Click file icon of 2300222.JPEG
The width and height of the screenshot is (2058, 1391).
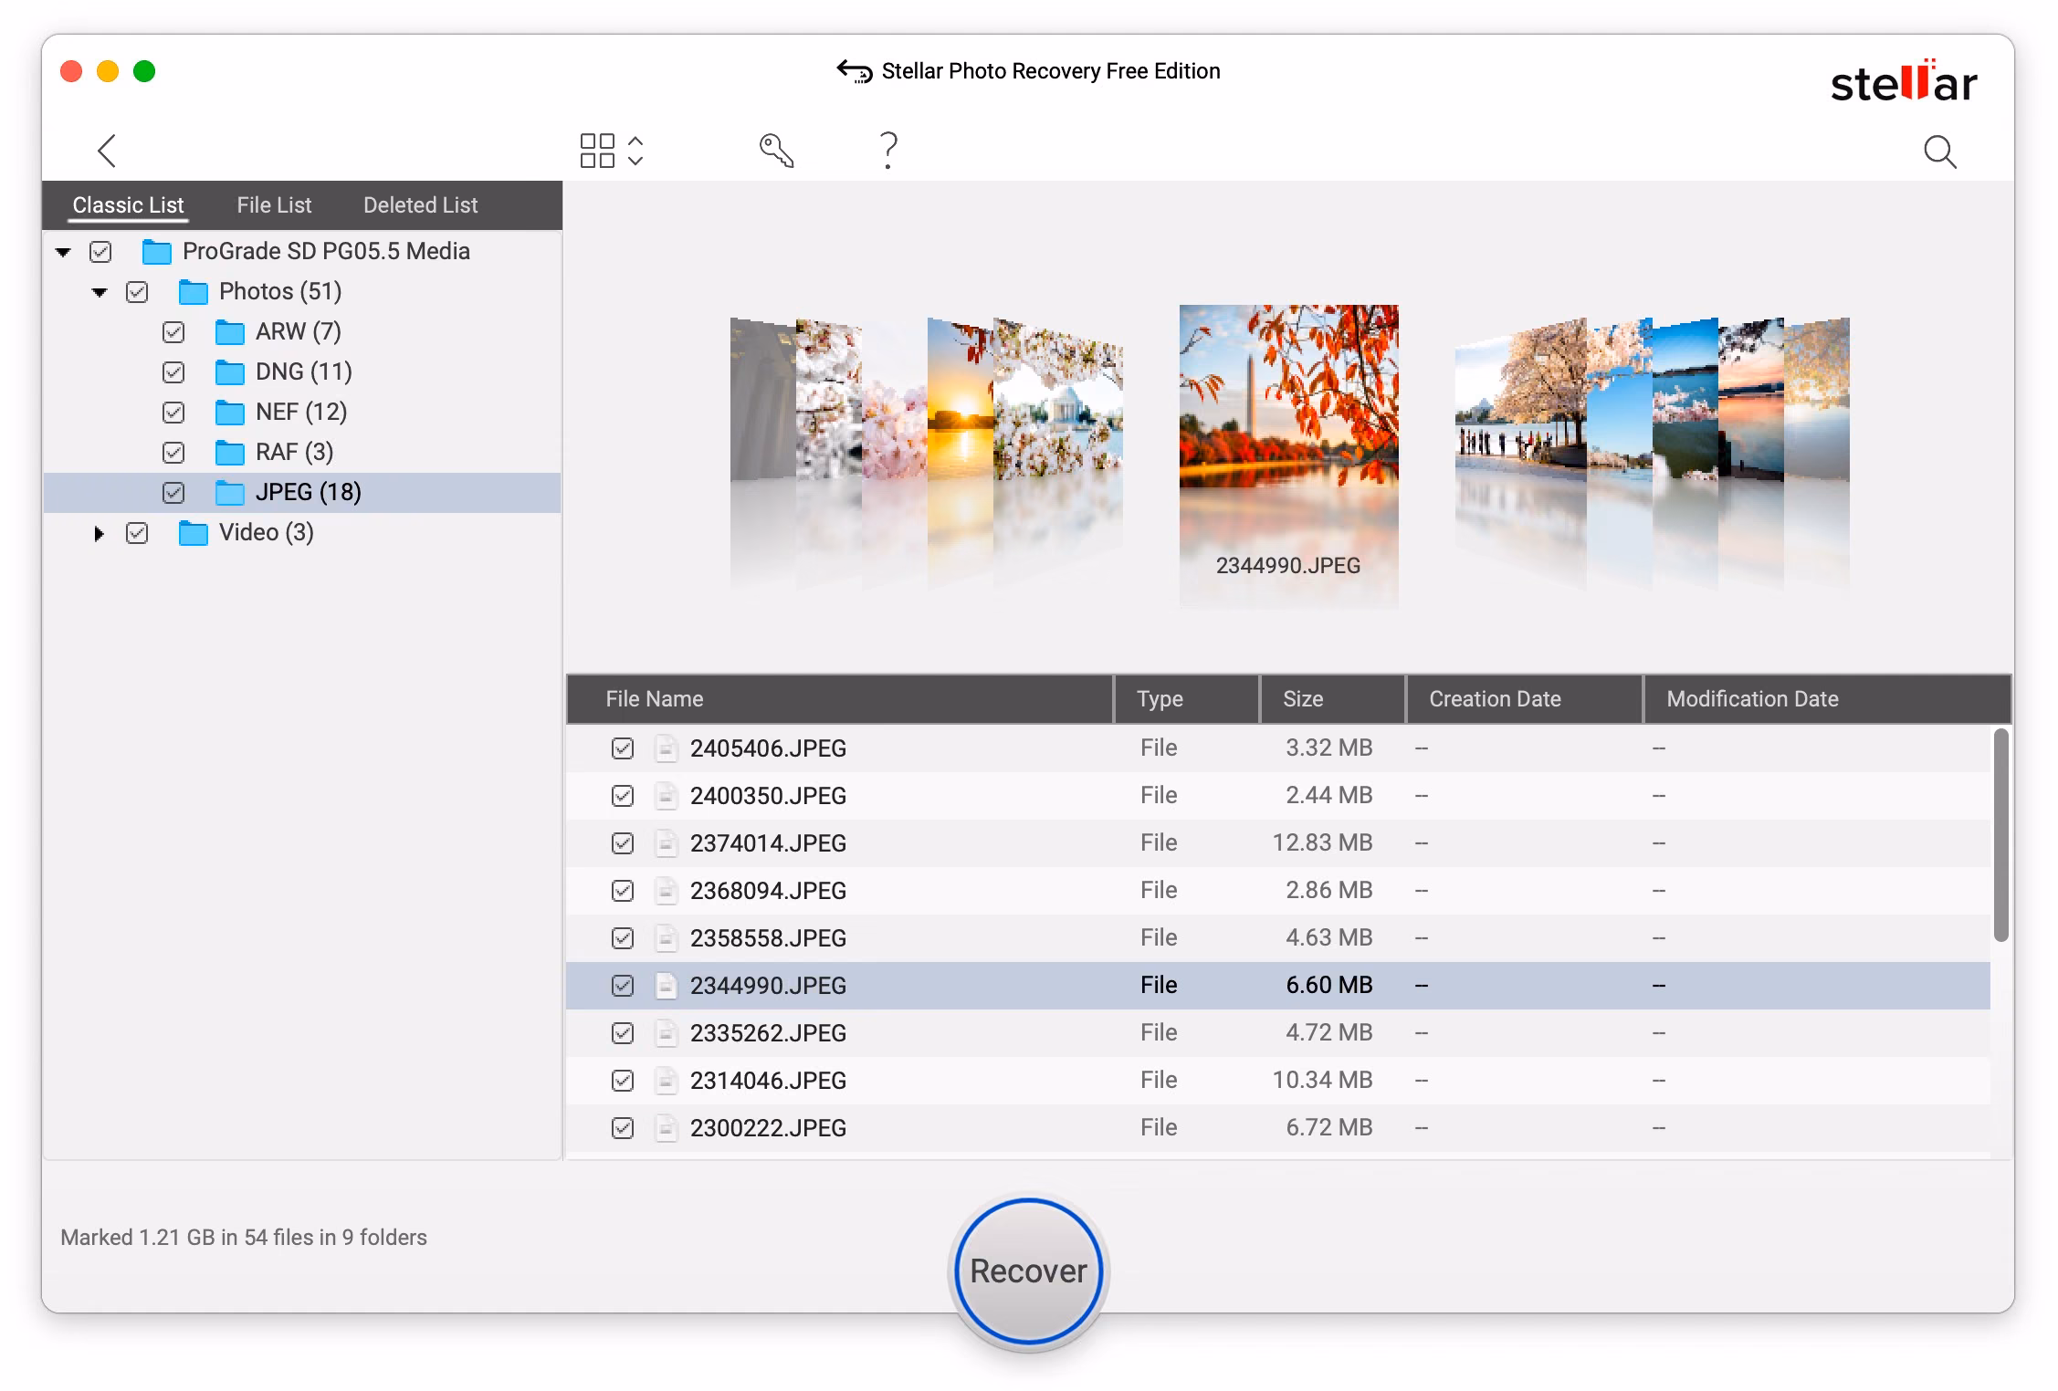click(667, 1128)
